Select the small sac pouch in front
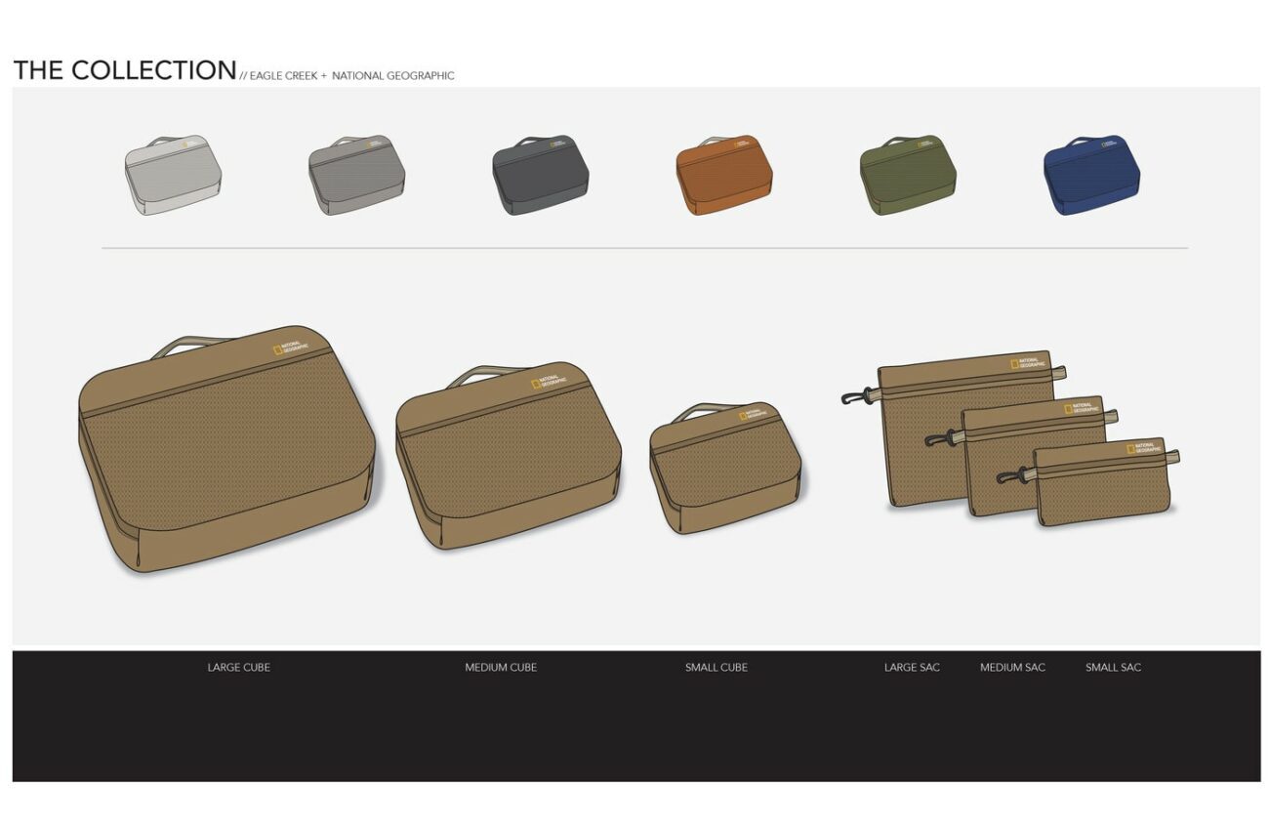Screen dimensions: 1269x821 click(x=1103, y=488)
